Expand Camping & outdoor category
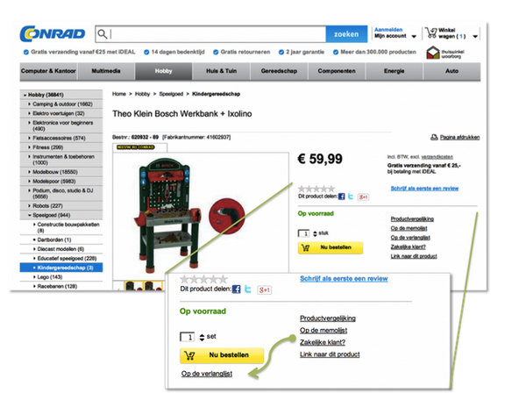Screen dimensions: 526x393 coord(62,104)
